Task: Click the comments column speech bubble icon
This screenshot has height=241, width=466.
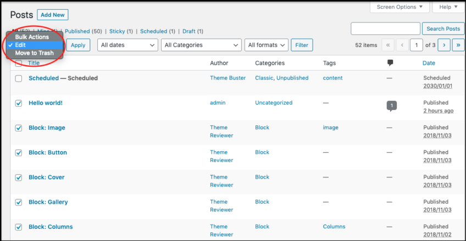Action: [390, 63]
